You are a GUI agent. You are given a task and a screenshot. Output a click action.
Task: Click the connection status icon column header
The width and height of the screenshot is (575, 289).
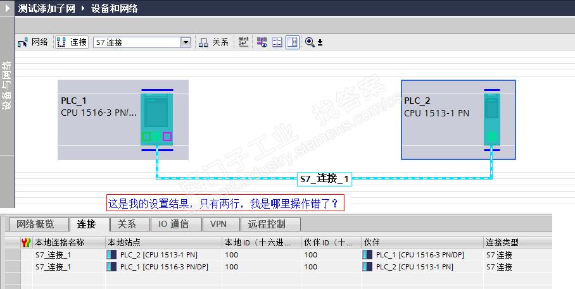26,242
